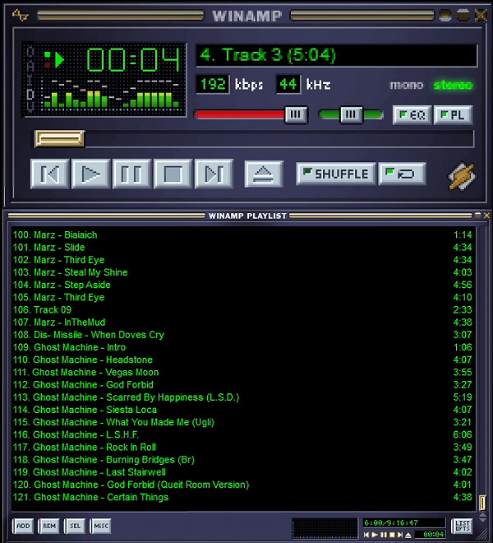Click the scrolling title '4. Track 3 (5:04)'
This screenshot has height=543, width=493.
[268, 55]
